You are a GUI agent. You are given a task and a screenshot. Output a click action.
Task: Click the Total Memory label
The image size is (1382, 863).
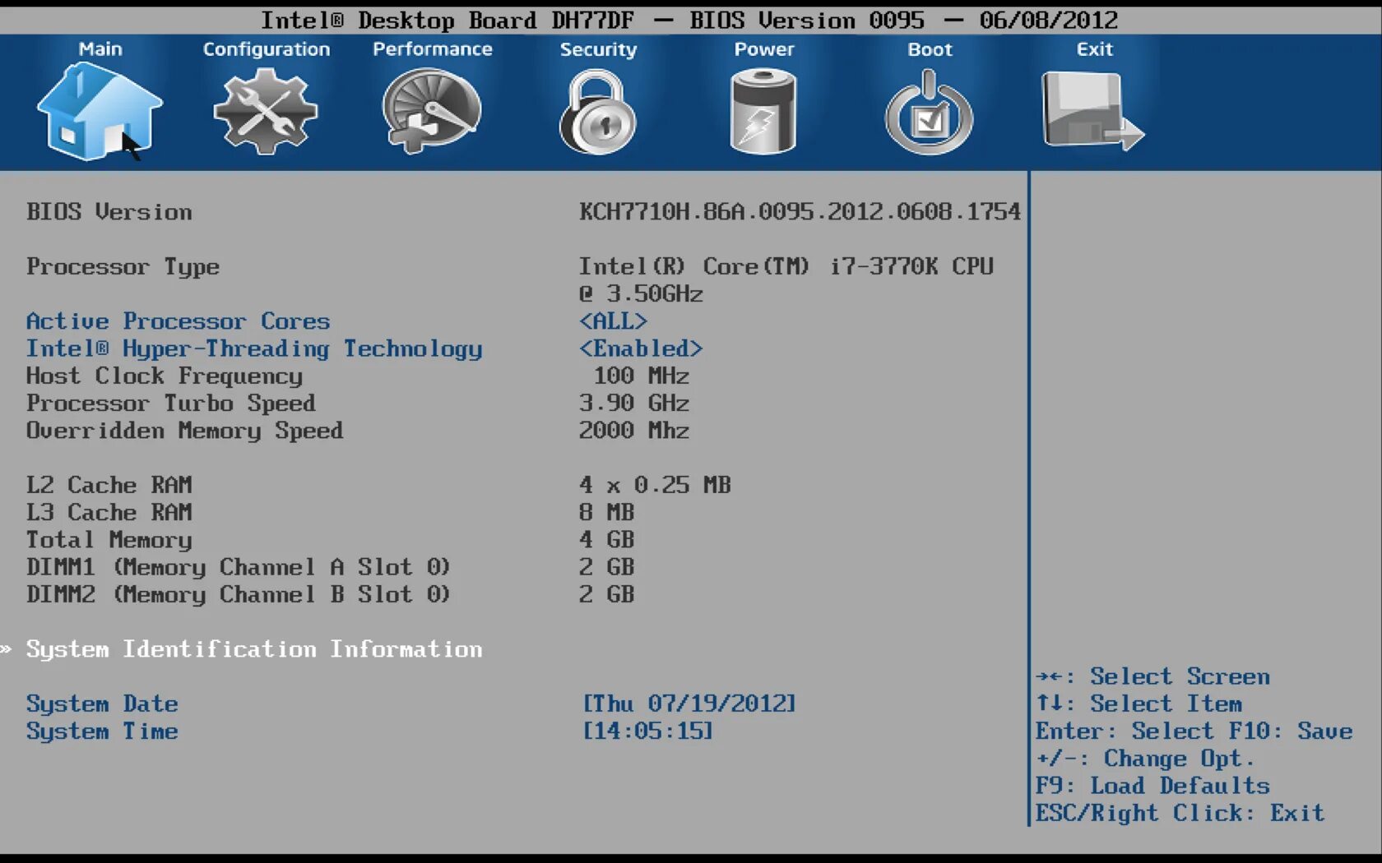[x=109, y=540]
